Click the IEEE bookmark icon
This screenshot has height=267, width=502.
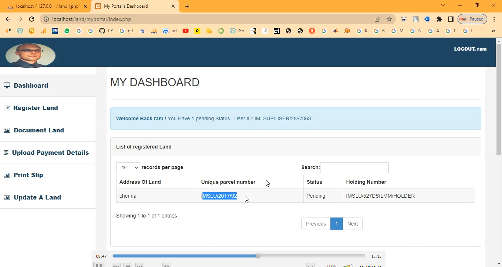(55, 31)
